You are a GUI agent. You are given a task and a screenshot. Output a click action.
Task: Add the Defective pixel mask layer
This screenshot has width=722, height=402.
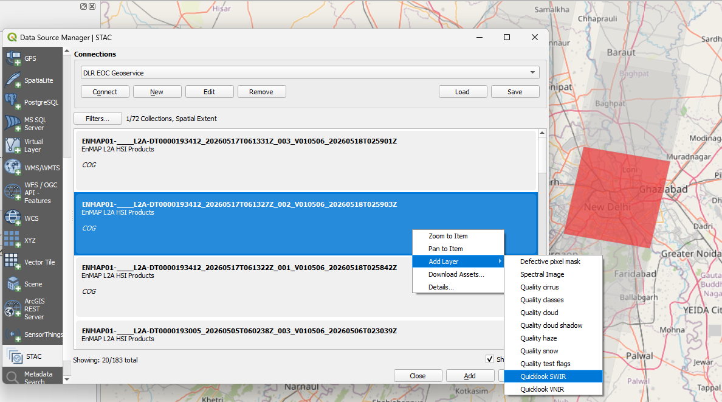tap(554, 262)
